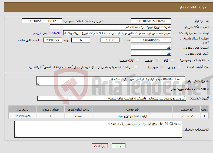This screenshot has width=213, height=153.
Task: Click the شماره نیاز label
Action: tap(201, 21)
